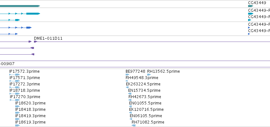Click the IP17572.3prime feature label
270x127 pixels.
coord(24,71)
